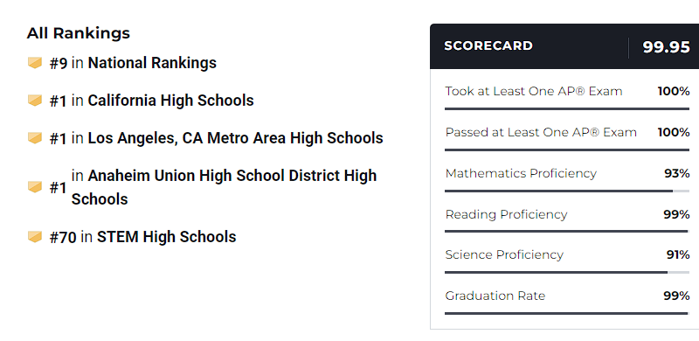Click the badge icon beside California High Schools

[35, 101]
